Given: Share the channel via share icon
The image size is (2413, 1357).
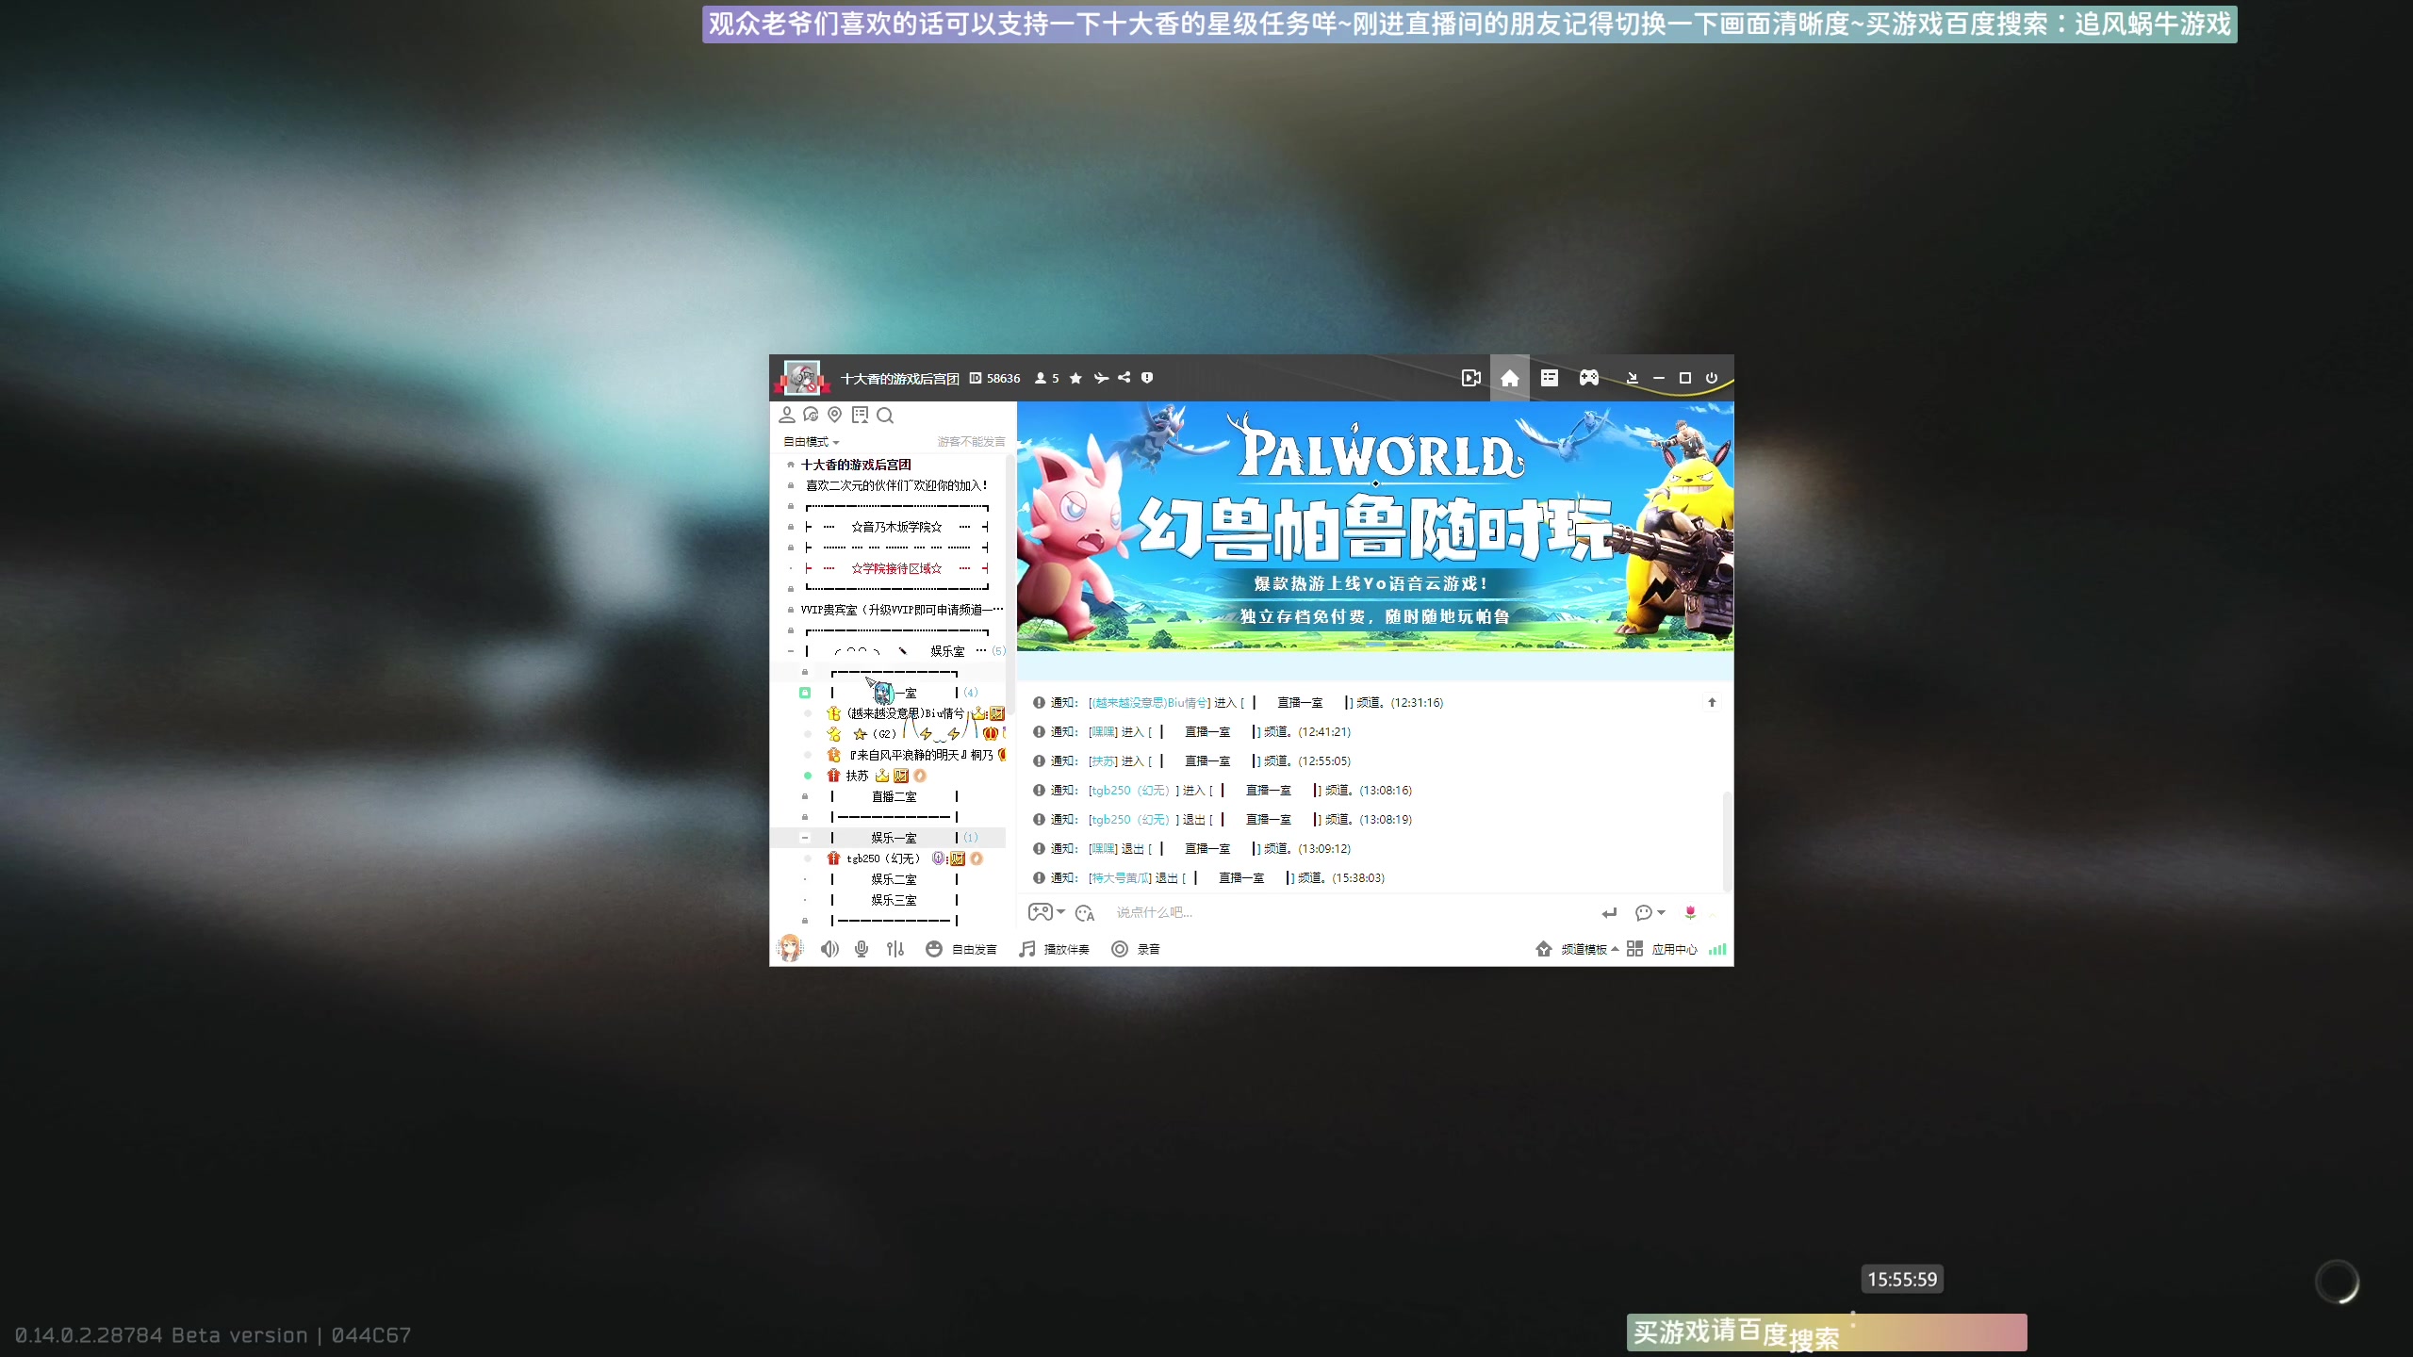Looking at the screenshot, I should point(1124,378).
